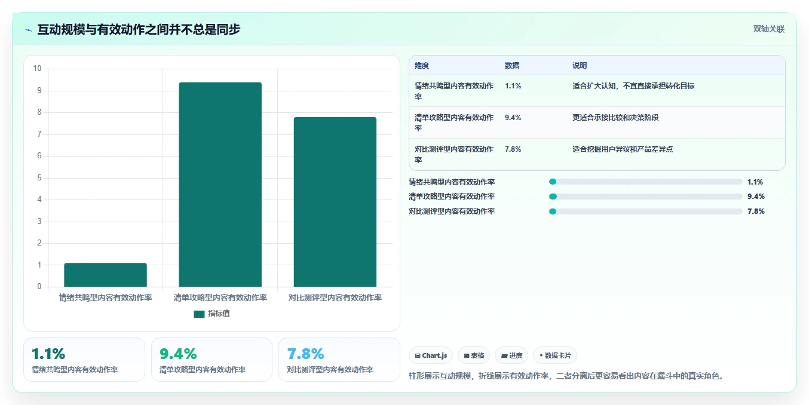Click the 情绪共鸣型内容有效动作率 x-axis label
The width and height of the screenshot is (809, 405).
pyautogui.click(x=105, y=297)
